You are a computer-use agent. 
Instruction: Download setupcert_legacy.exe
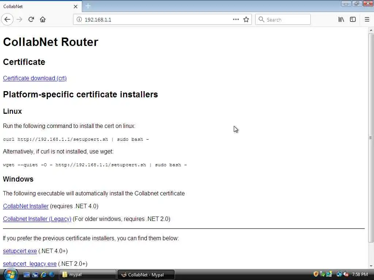coord(30,264)
